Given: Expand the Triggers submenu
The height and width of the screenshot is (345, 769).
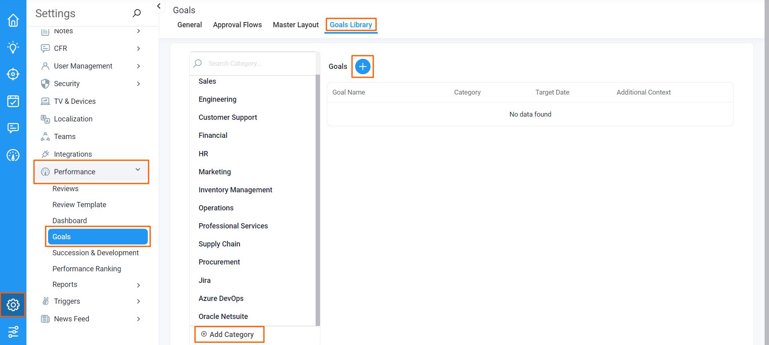Looking at the screenshot, I should (x=139, y=301).
